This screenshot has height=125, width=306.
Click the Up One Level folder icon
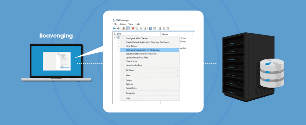[124, 28]
